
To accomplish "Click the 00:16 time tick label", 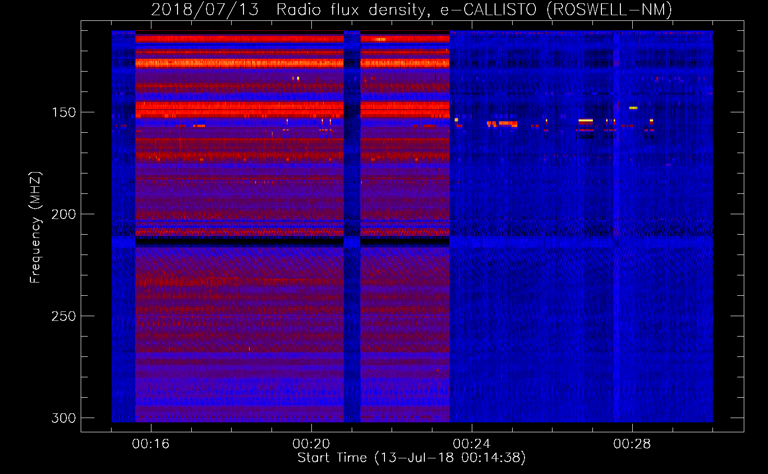I will pyautogui.click(x=151, y=444).
